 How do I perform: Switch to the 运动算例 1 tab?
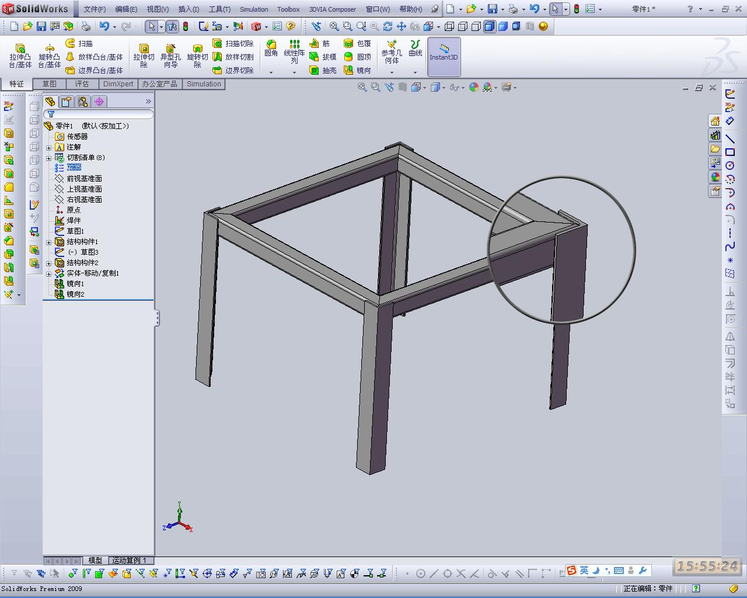(130, 560)
